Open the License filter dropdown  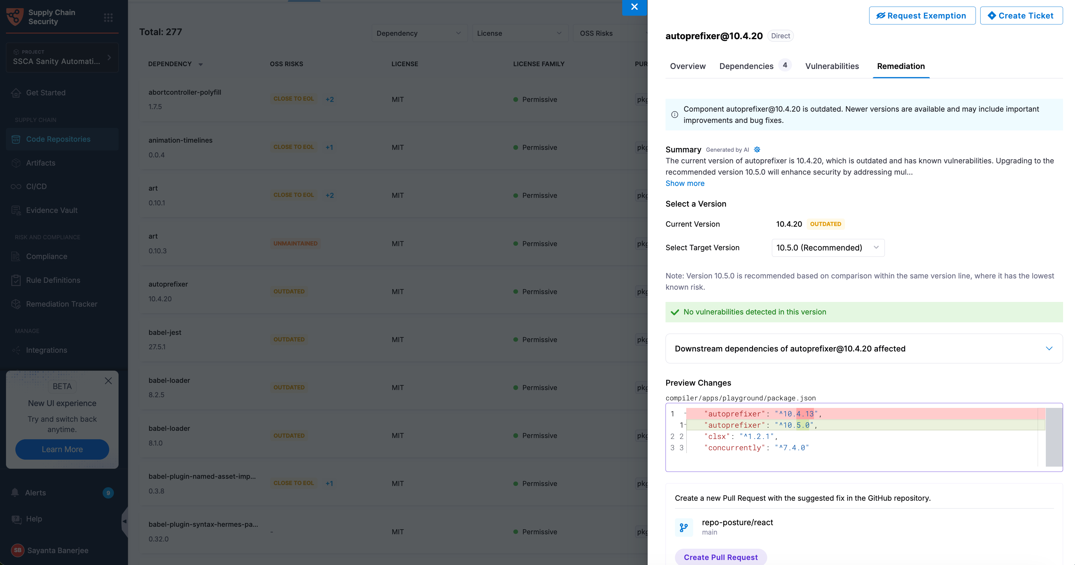[520, 33]
